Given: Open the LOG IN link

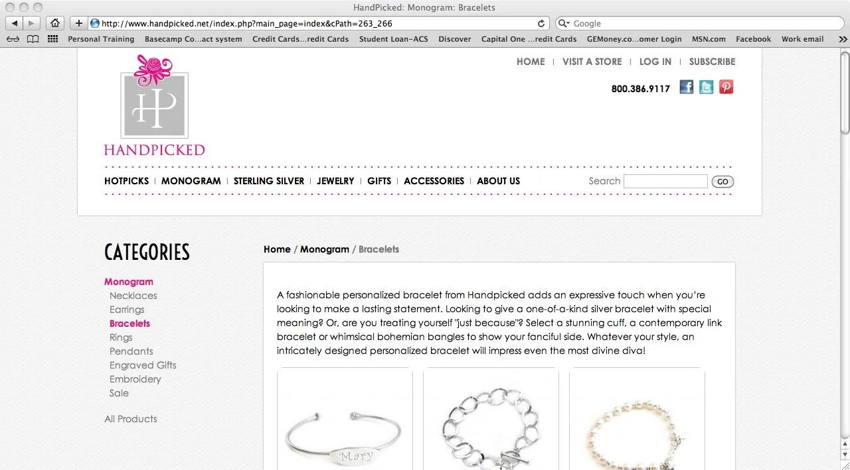Looking at the screenshot, I should (655, 62).
